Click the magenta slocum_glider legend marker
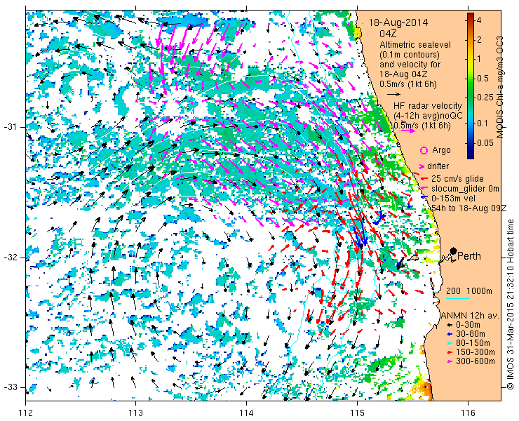The width and height of the screenshot is (519, 421). click(x=424, y=189)
